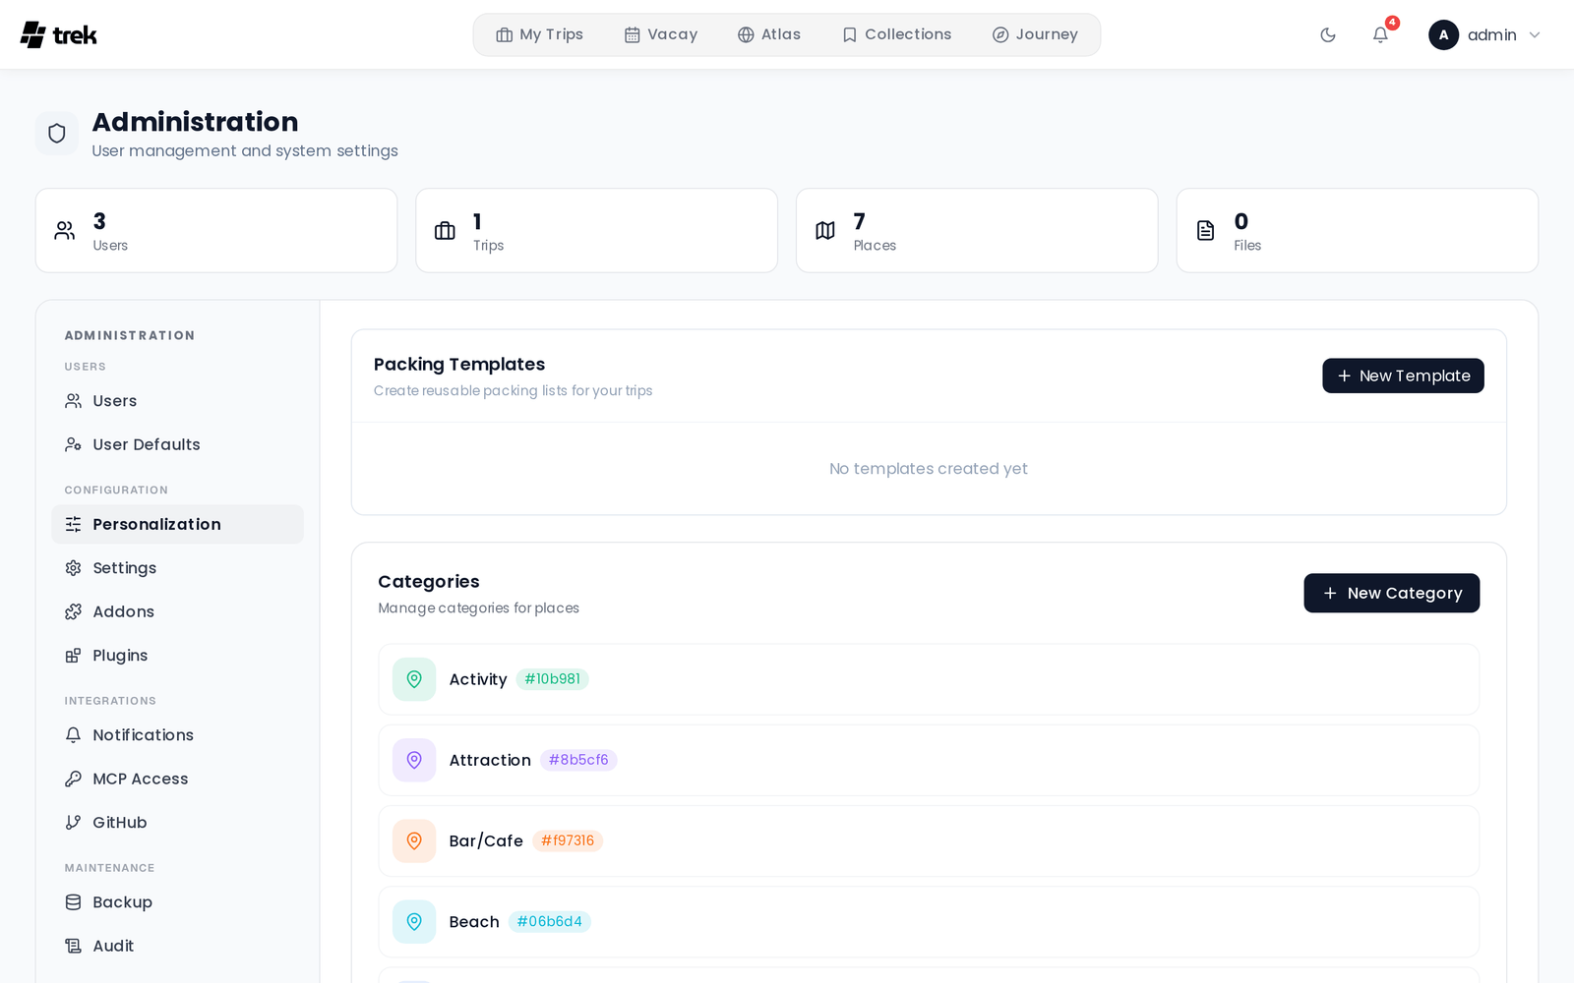This screenshot has height=983, width=1574.
Task: Go to My Trips tab
Action: (x=539, y=35)
